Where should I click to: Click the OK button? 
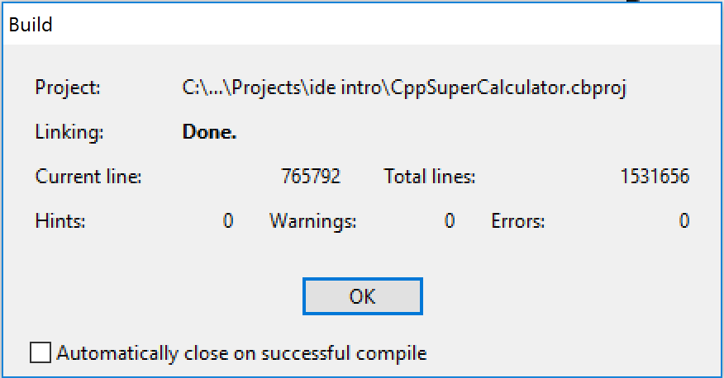coord(363,296)
